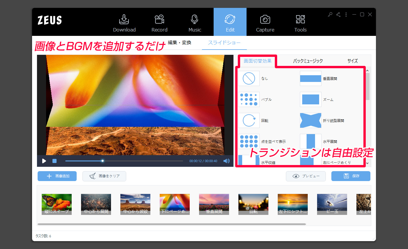Open the Capture module
The width and height of the screenshot is (408, 249).
[x=265, y=23]
